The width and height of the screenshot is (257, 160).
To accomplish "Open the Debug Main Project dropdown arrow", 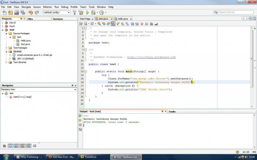I will click(97, 13).
